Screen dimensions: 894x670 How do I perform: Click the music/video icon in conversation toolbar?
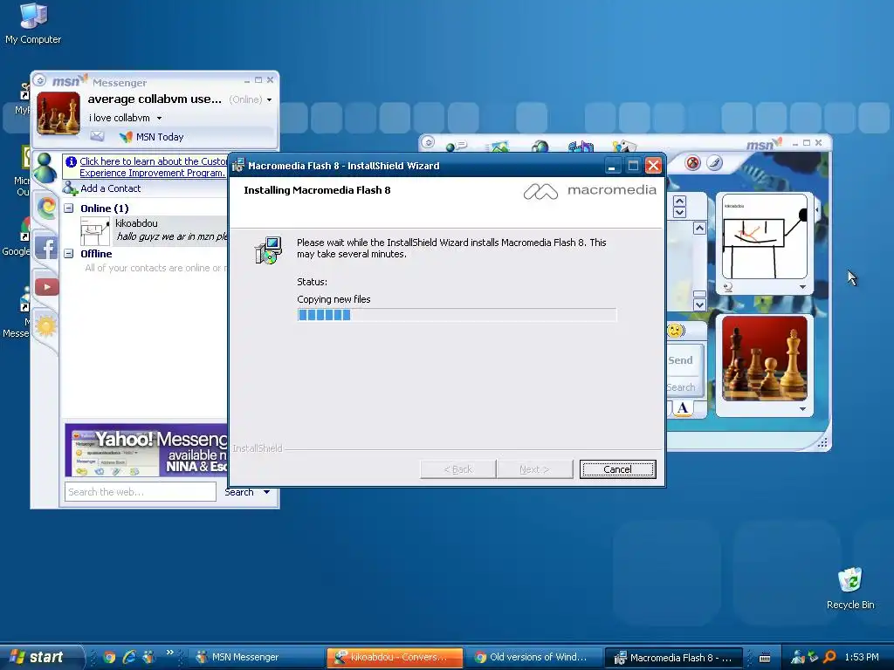[581, 147]
